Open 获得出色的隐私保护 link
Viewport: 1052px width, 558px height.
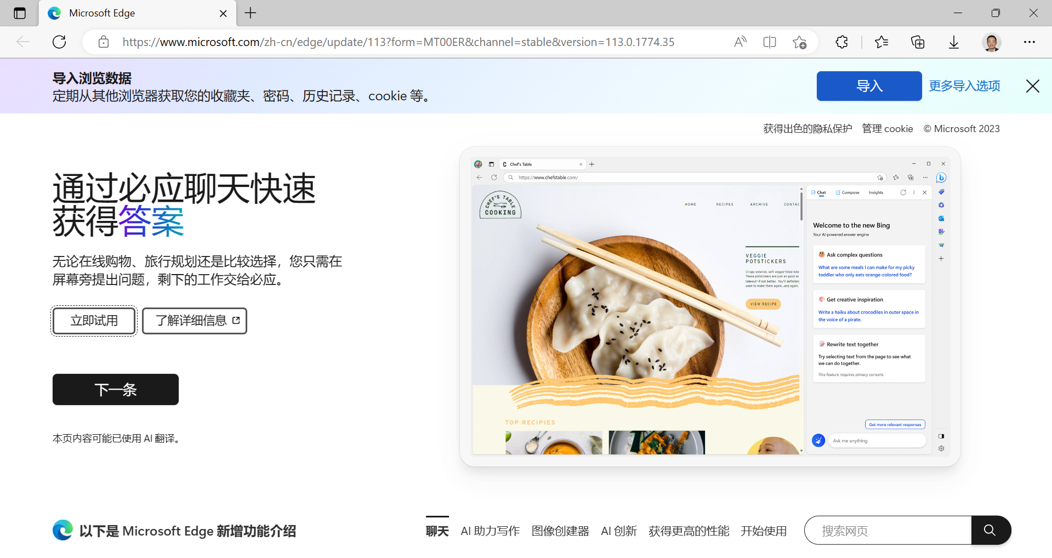click(x=808, y=129)
